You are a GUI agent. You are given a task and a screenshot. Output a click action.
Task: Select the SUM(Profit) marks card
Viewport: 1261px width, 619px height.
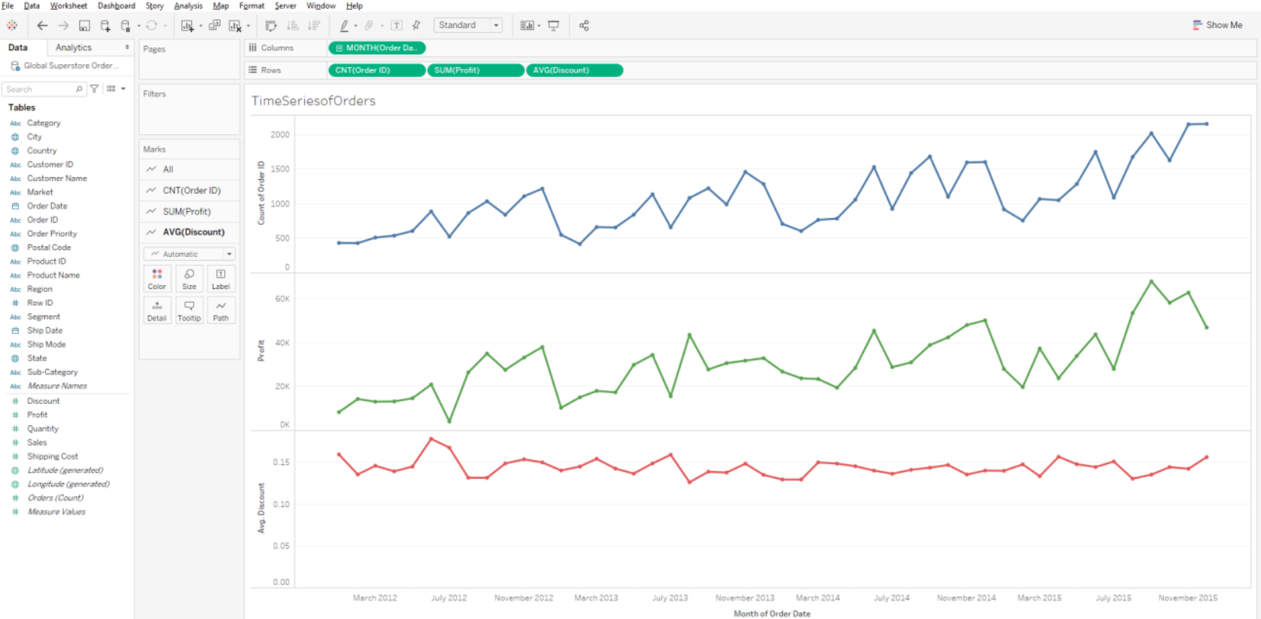click(187, 211)
